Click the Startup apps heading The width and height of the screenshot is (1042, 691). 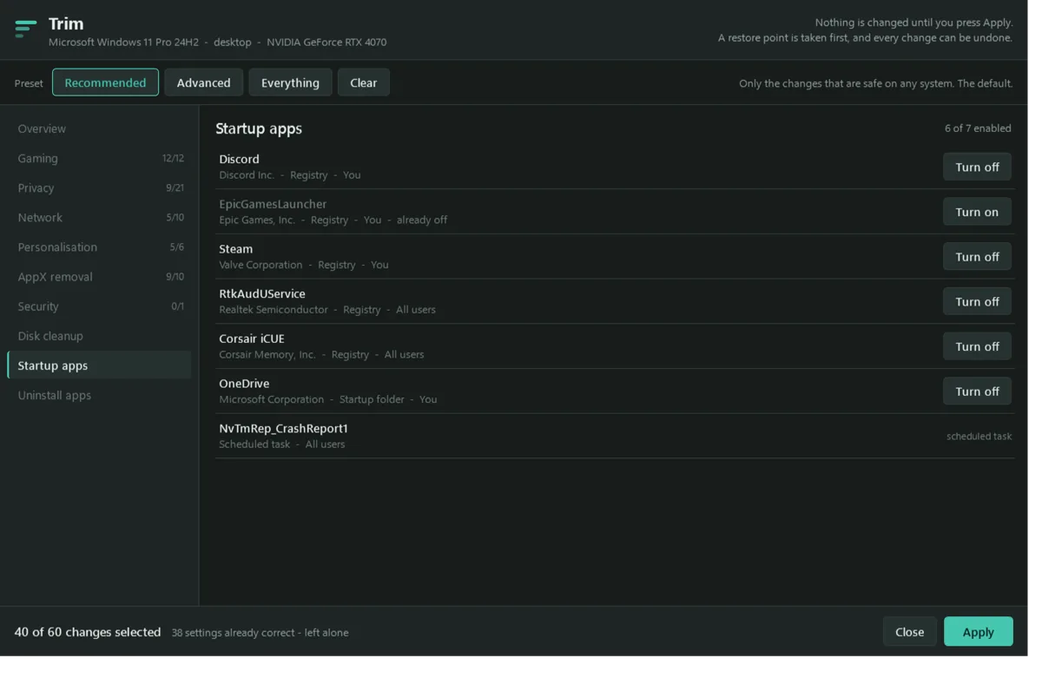[259, 128]
